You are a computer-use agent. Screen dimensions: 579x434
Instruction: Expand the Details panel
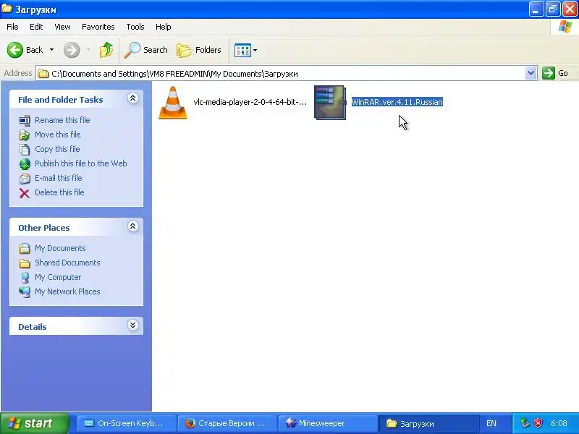tap(133, 325)
